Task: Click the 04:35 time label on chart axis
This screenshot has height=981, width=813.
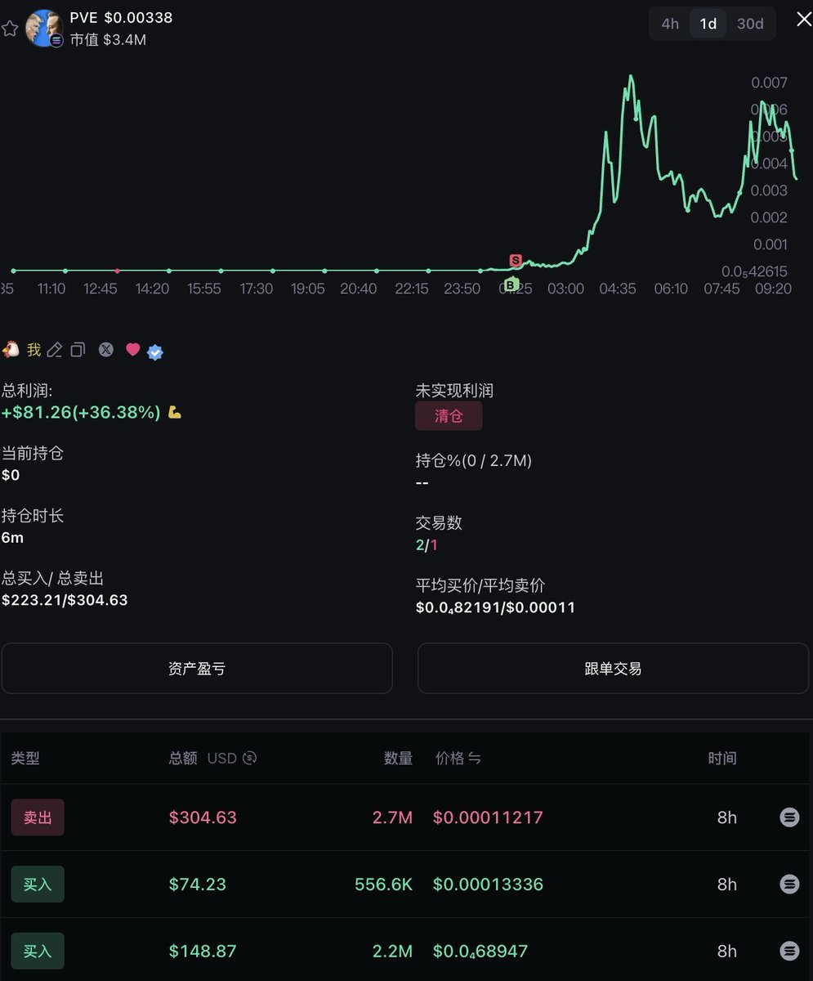Action: tap(618, 289)
